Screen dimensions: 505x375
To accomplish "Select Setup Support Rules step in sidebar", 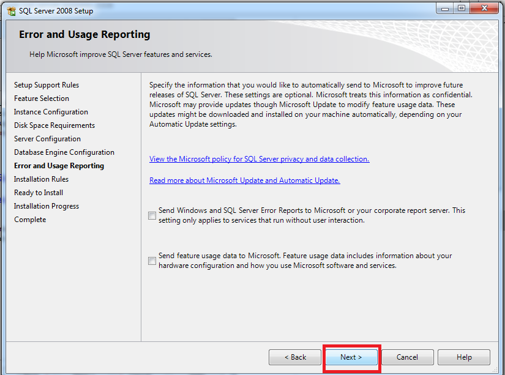I will click(x=47, y=85).
